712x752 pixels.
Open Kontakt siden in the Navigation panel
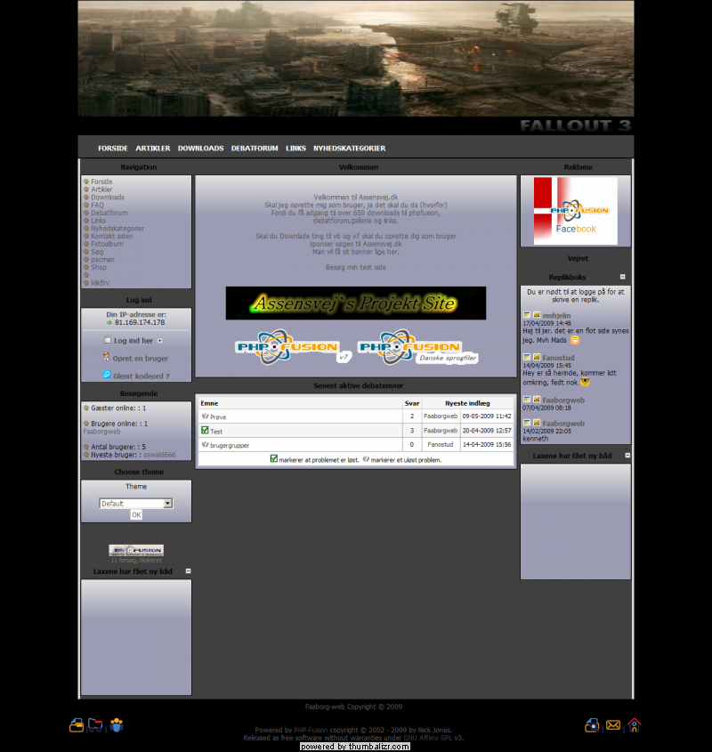pos(112,236)
